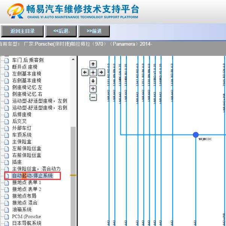Pan the wiring diagram left
This screenshot has height=226, width=226.
point(85,72)
